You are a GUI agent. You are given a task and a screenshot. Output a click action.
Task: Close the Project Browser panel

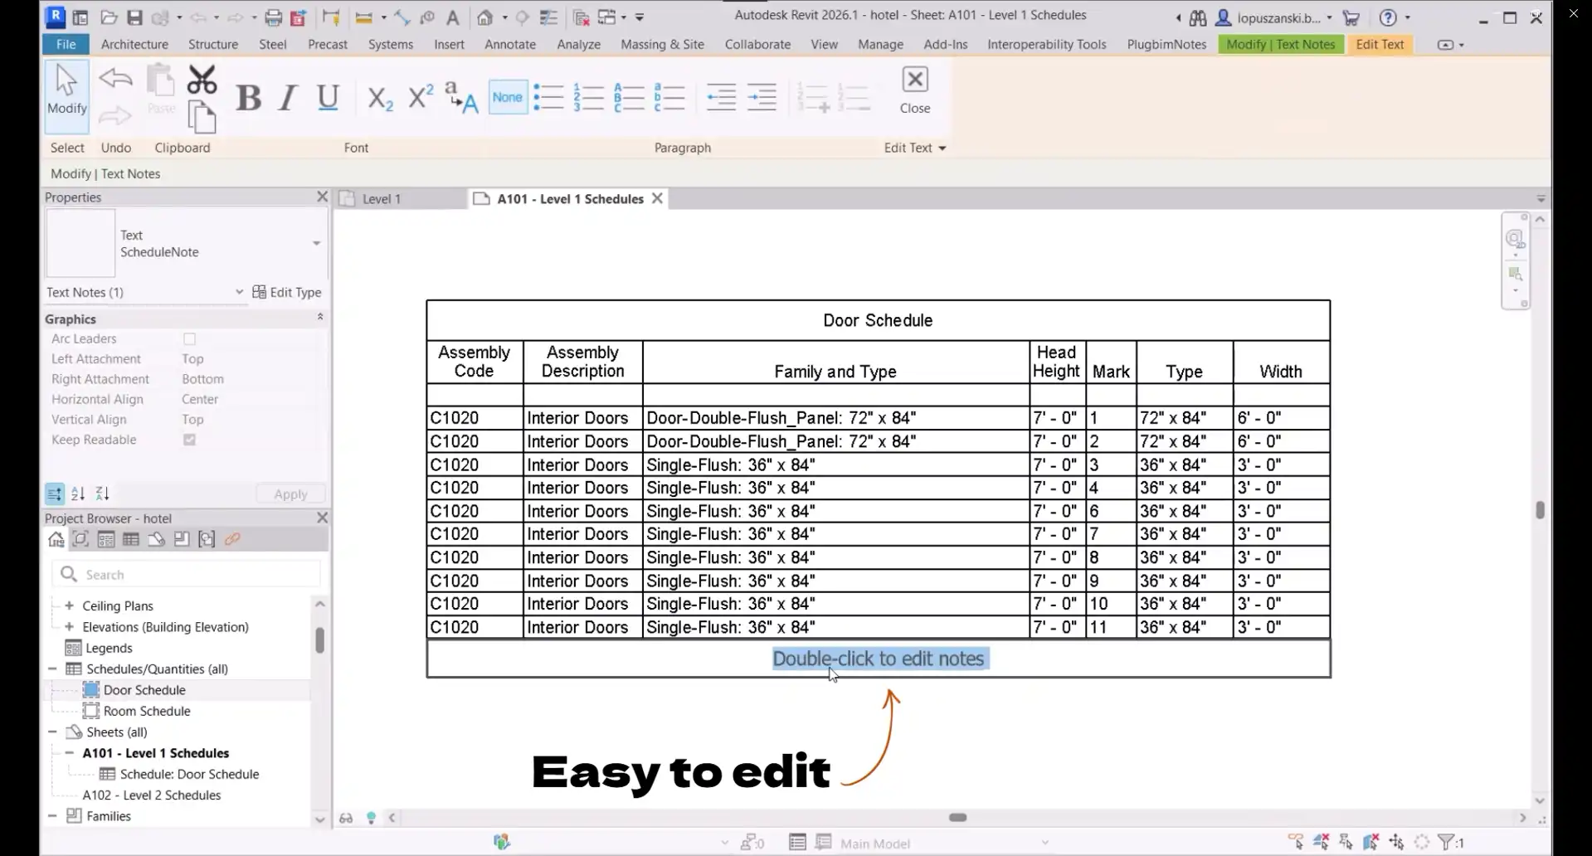(322, 518)
